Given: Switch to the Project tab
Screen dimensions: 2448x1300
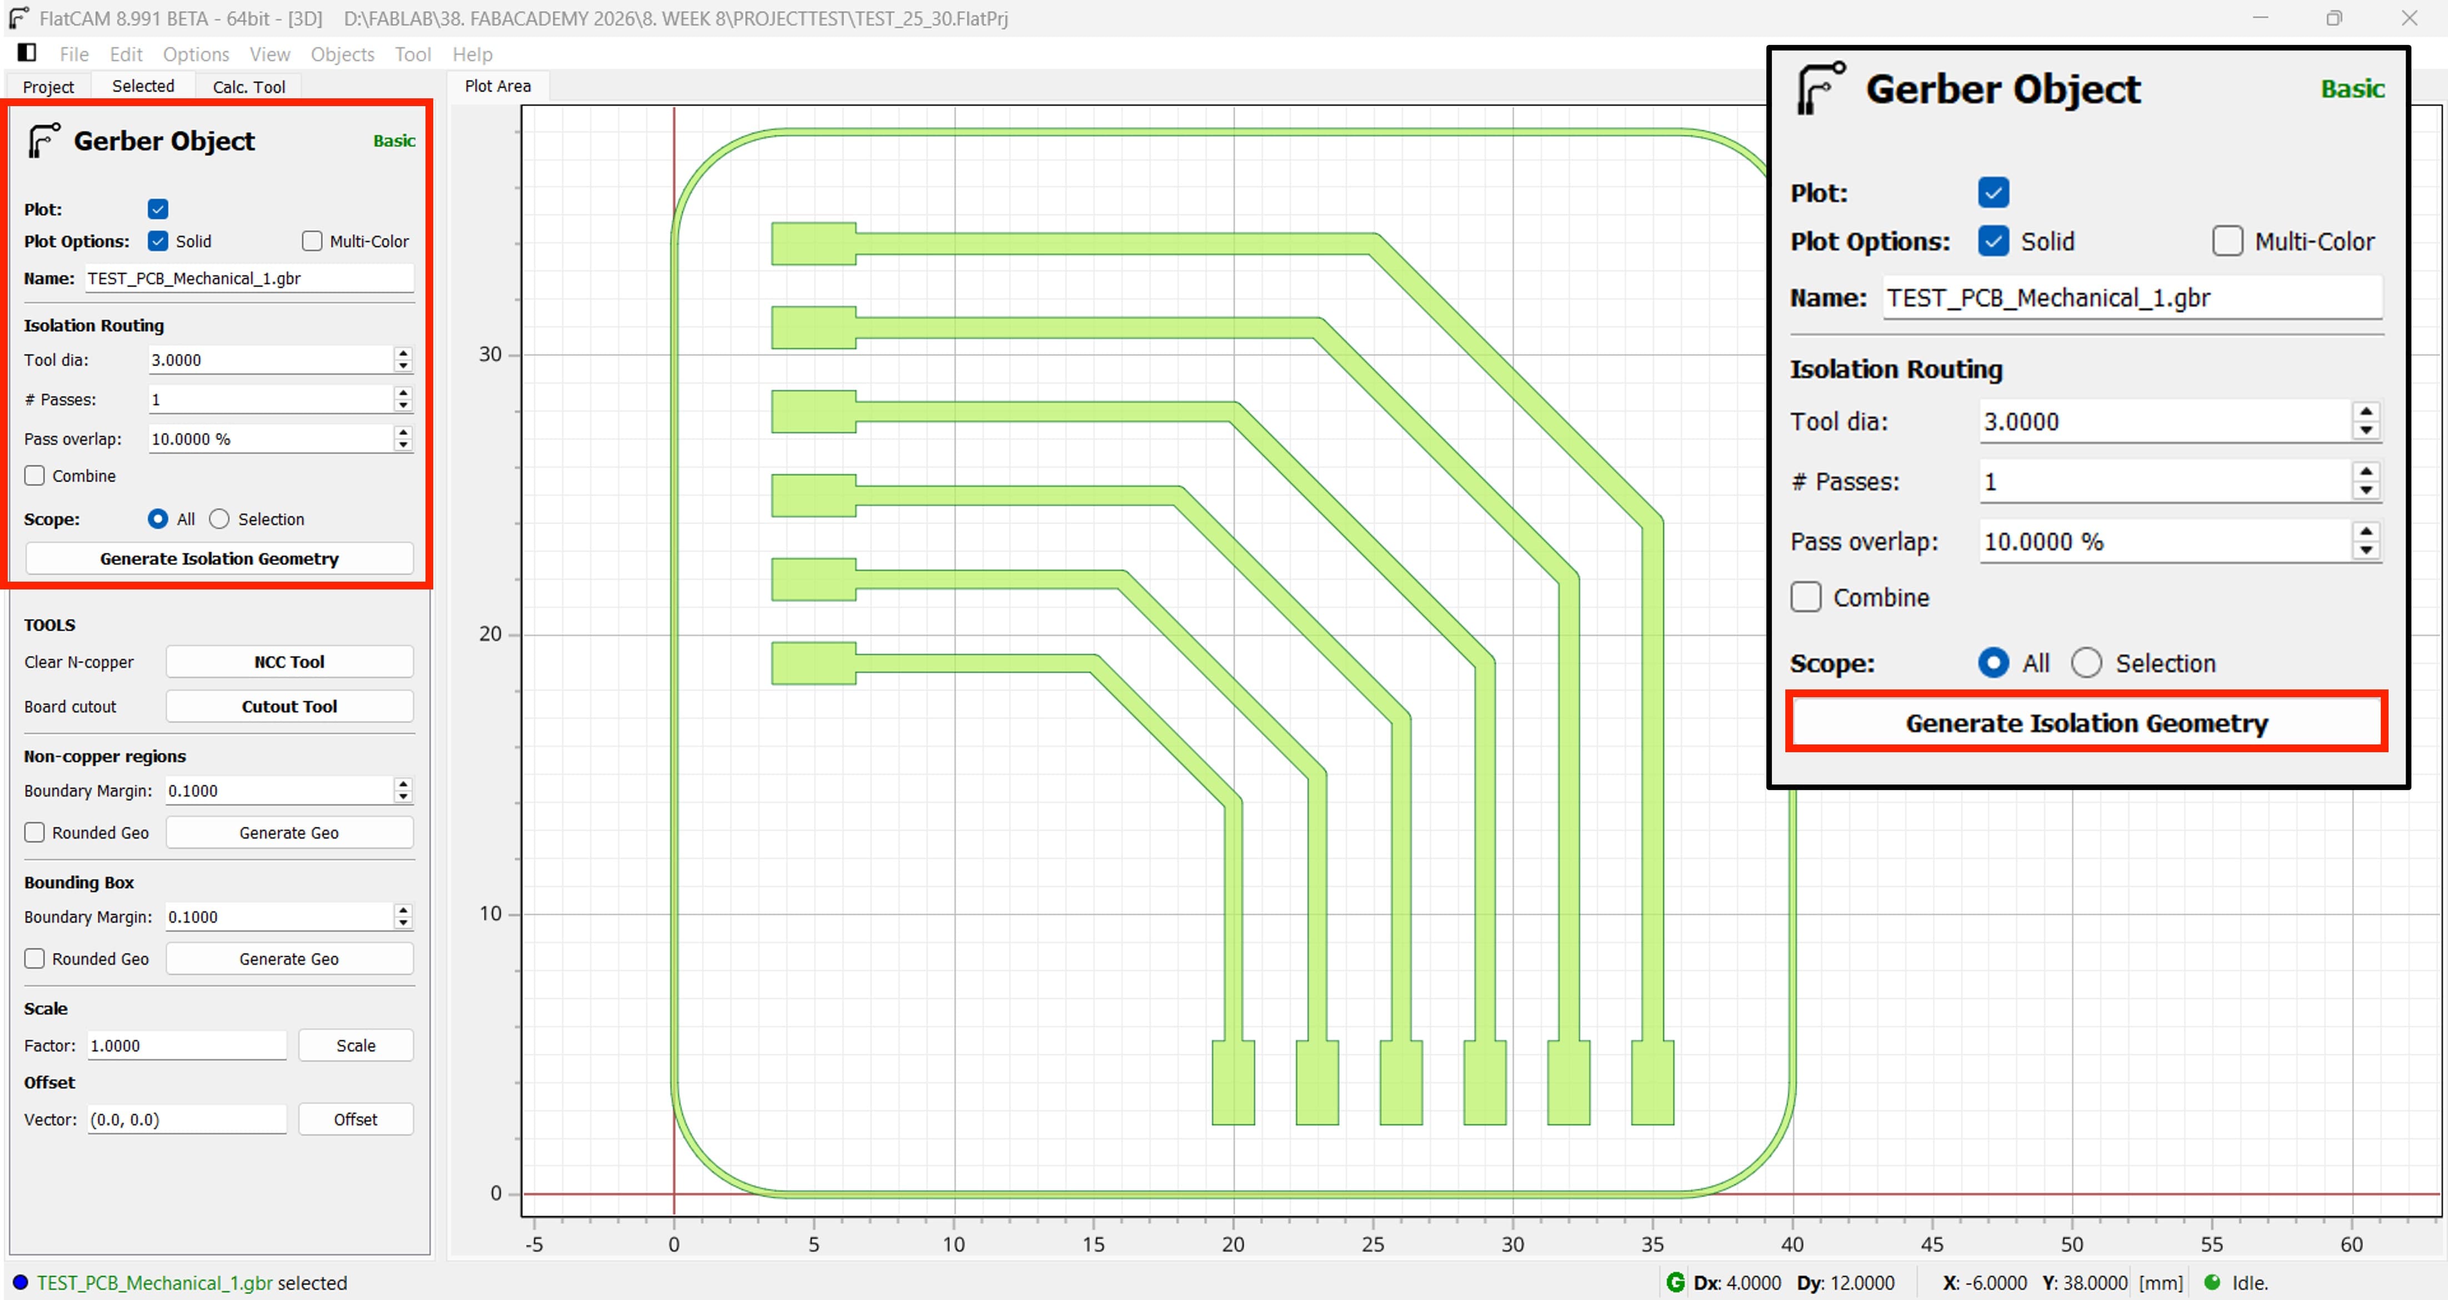Looking at the screenshot, I should (48, 87).
